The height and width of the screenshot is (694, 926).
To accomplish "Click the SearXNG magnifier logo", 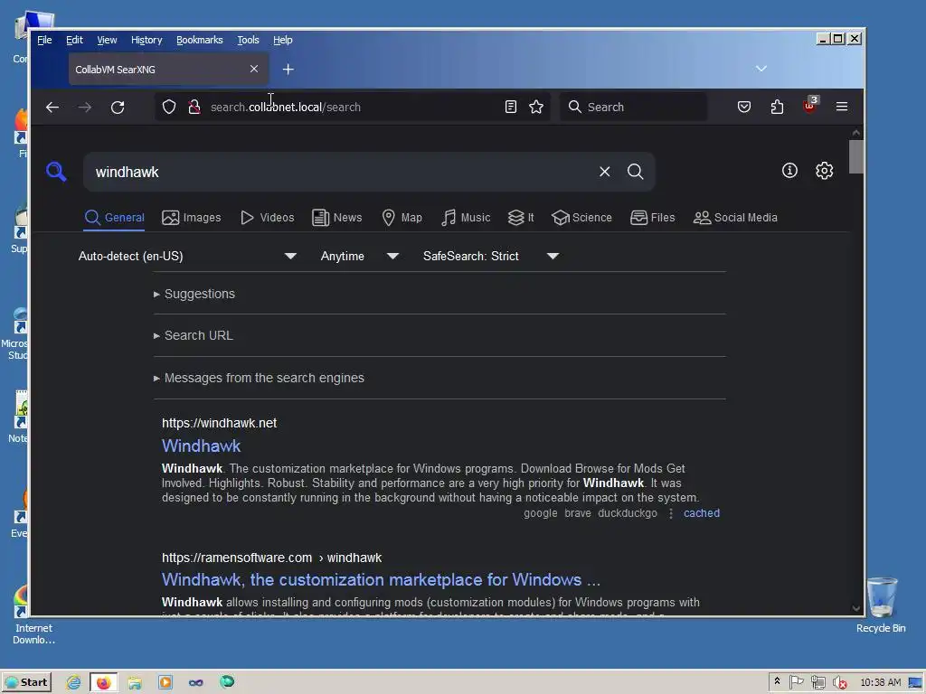I will (x=56, y=172).
